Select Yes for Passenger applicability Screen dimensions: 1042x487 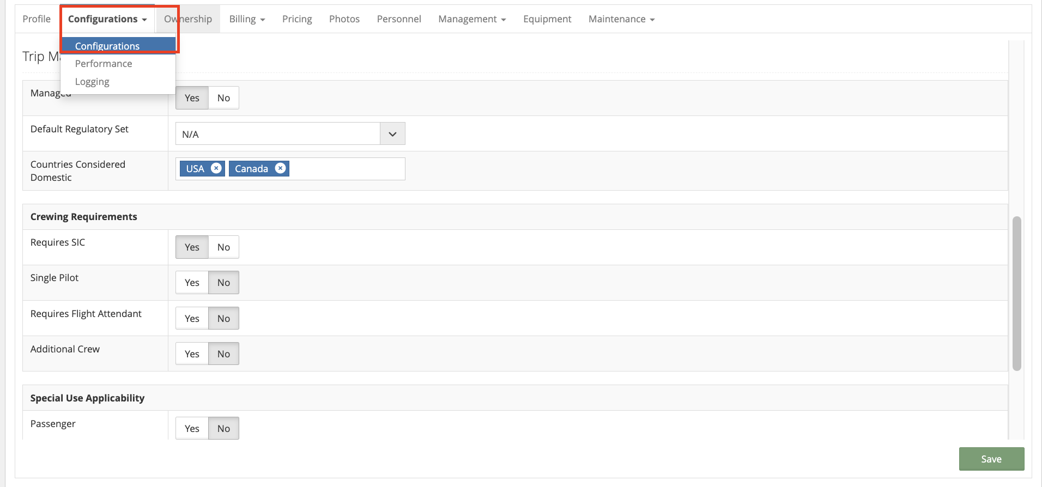pos(192,429)
